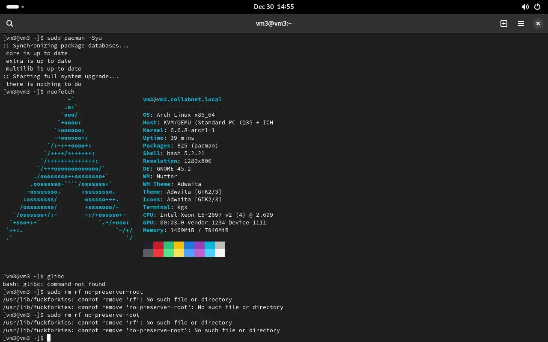Click the 'CPU: Intel Xeon E5-2697' line
This screenshot has width=548, height=342.
coord(208,215)
